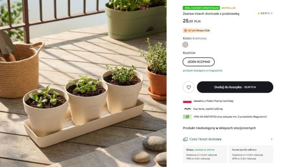Click the delivery truck icon
Viewport: 286px width, 167px height.
click(x=185, y=139)
